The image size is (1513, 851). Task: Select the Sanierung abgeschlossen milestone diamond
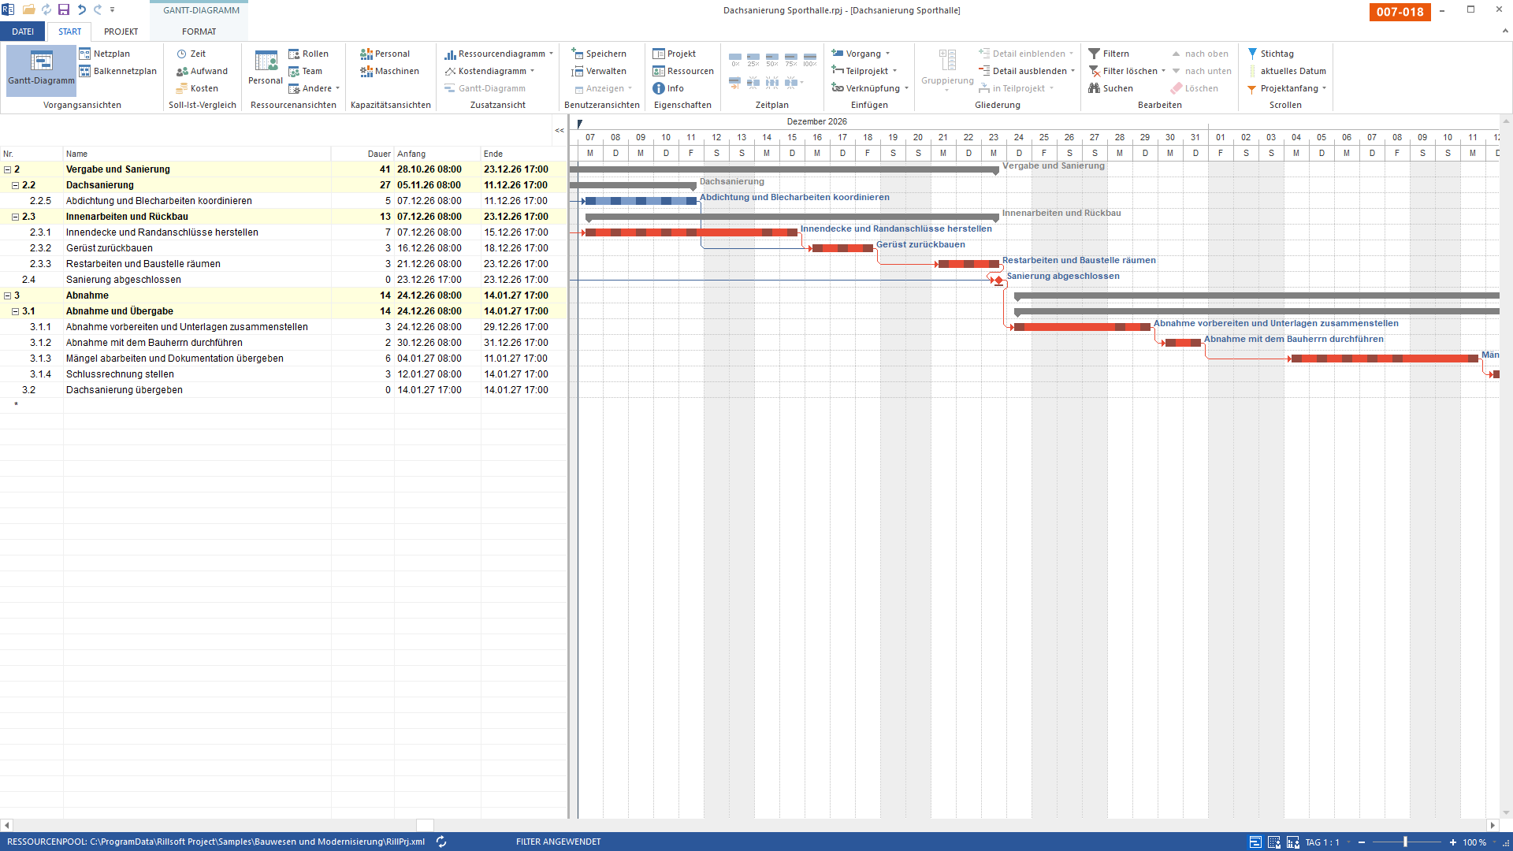coord(998,280)
